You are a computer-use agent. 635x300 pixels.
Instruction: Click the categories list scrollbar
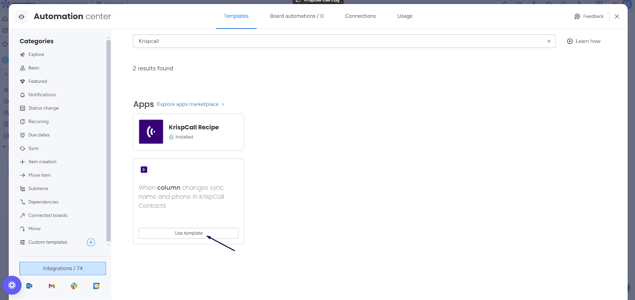[x=108, y=141]
